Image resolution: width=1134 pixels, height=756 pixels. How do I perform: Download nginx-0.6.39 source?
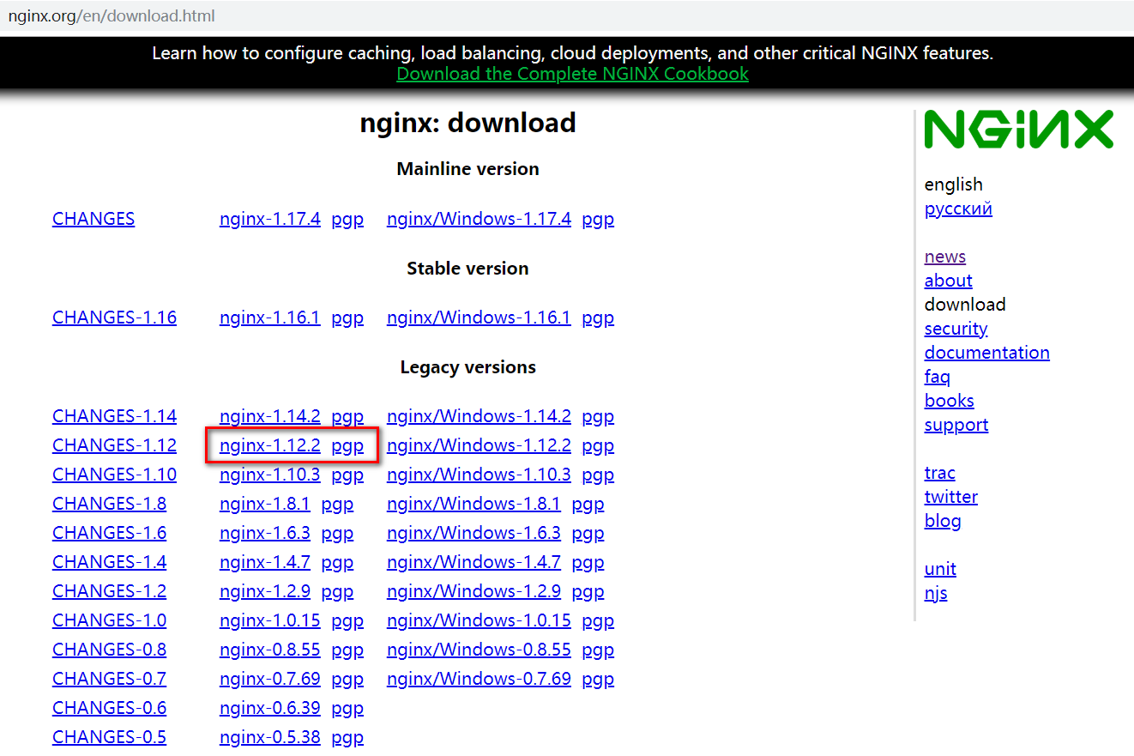(270, 708)
